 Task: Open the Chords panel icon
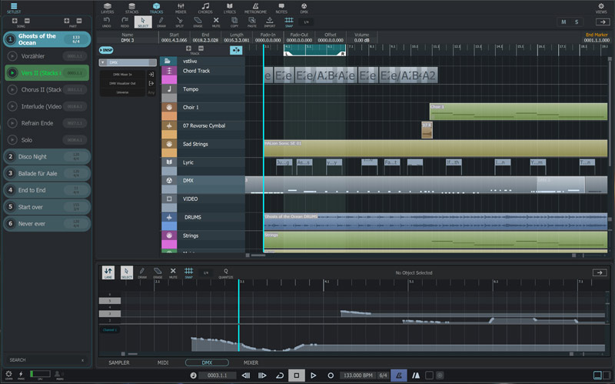point(204,8)
